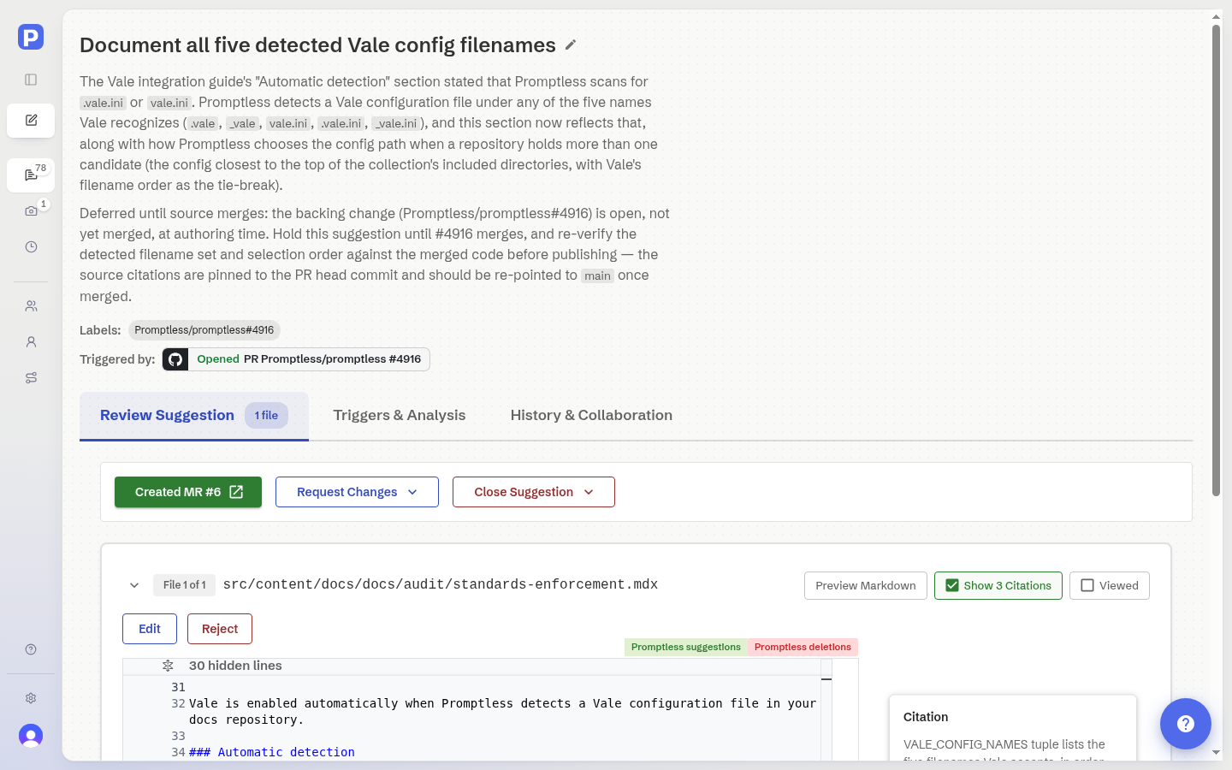Click the GitHub icon beside Triggered by
Viewport: 1232px width, 770px height.
click(175, 359)
